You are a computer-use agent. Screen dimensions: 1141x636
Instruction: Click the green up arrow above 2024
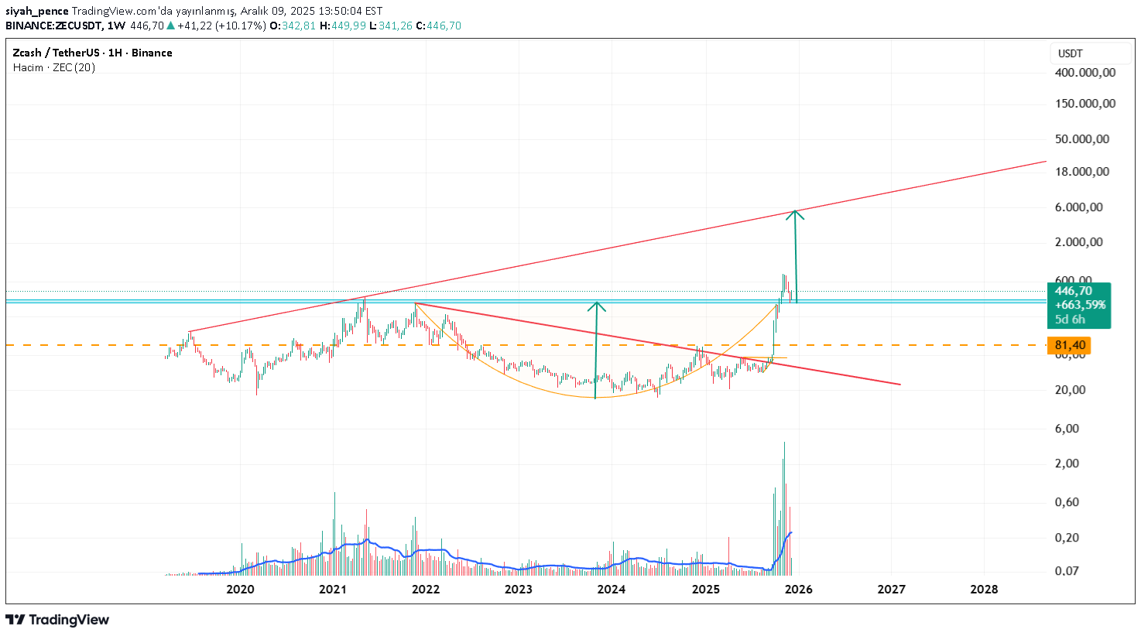(595, 348)
